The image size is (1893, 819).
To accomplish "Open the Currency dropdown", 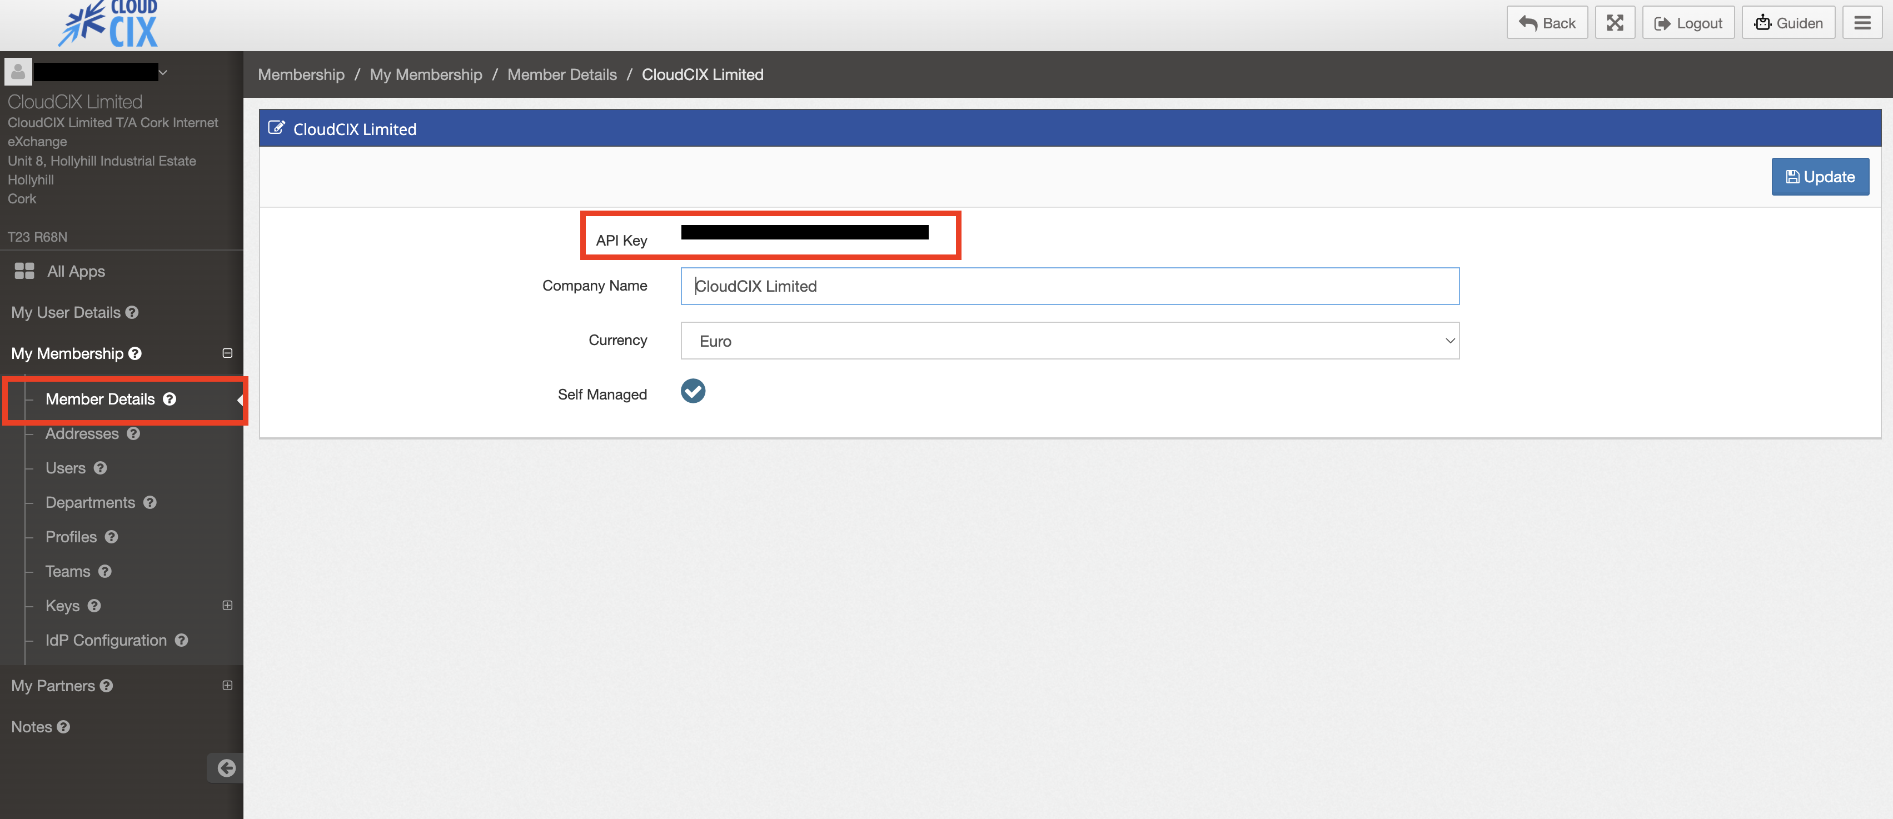I will [1069, 341].
